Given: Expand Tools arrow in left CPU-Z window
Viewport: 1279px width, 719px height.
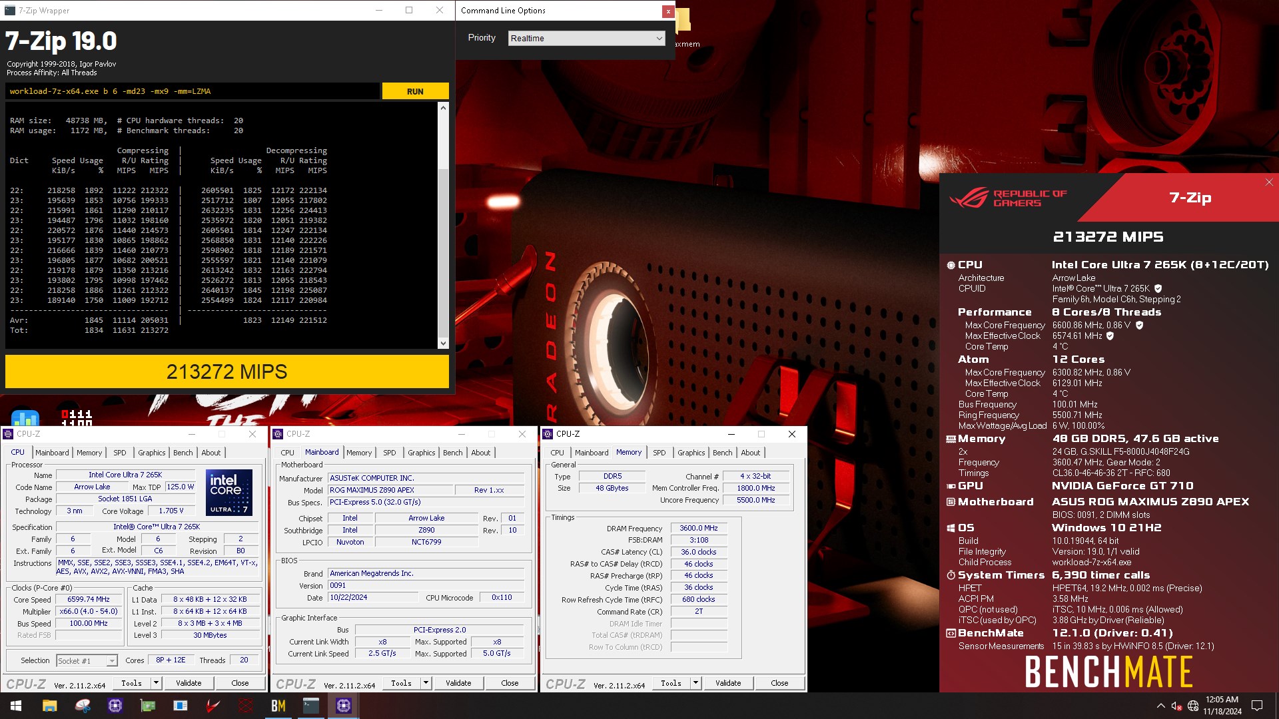Looking at the screenshot, I should click(156, 683).
